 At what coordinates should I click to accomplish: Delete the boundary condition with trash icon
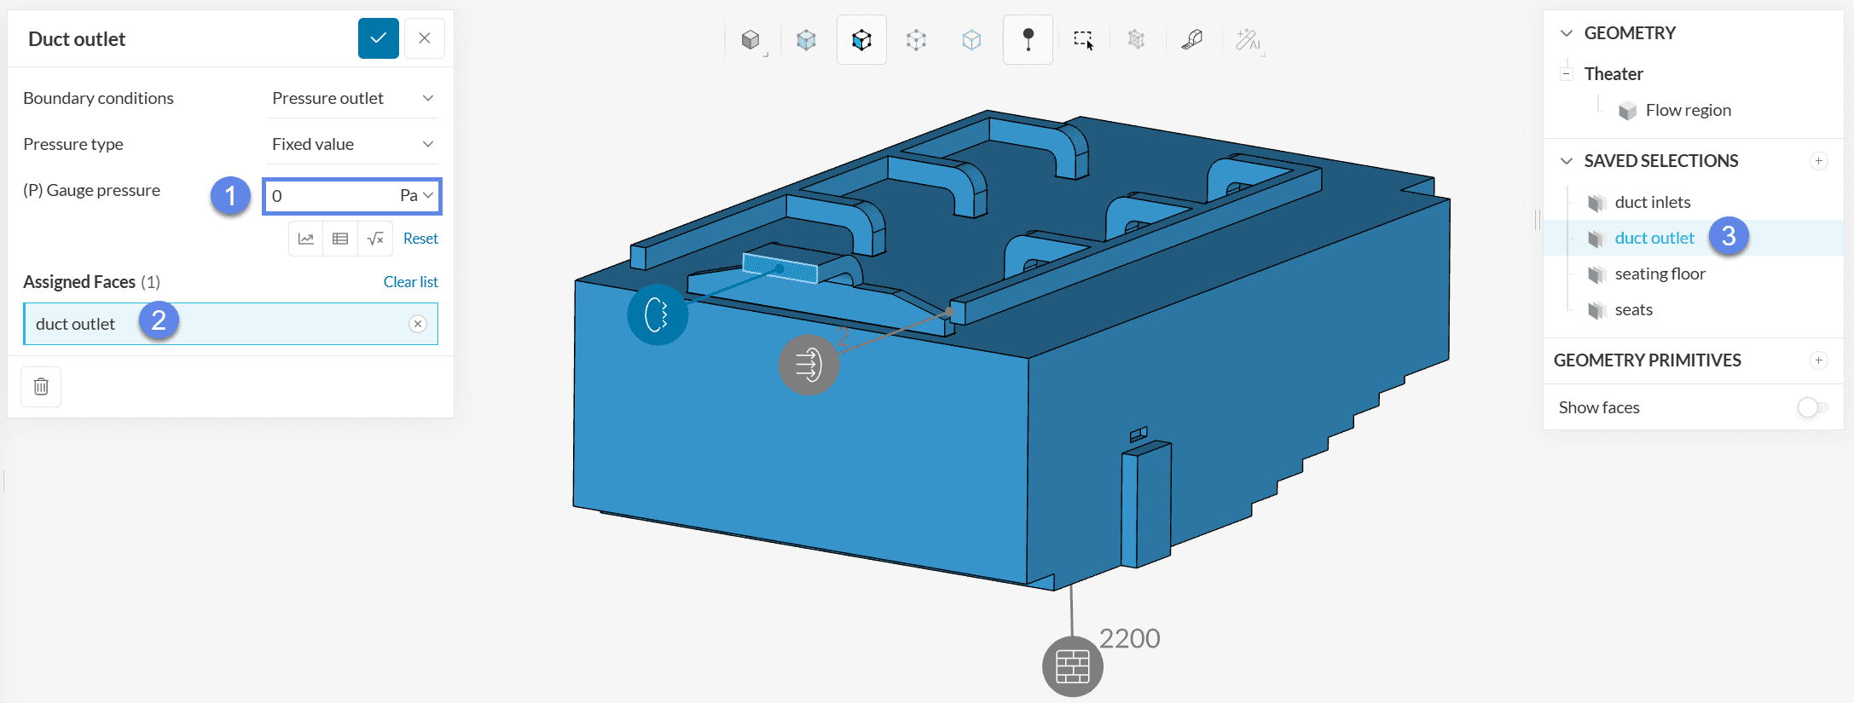41,387
